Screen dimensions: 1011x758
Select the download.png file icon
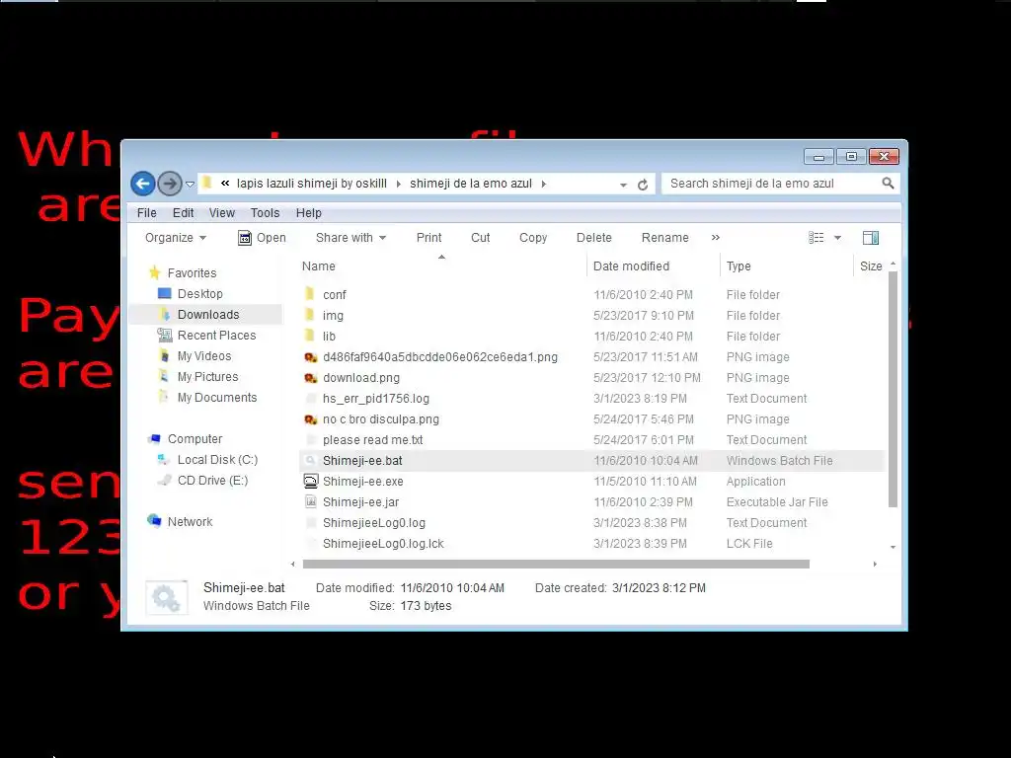tap(311, 378)
